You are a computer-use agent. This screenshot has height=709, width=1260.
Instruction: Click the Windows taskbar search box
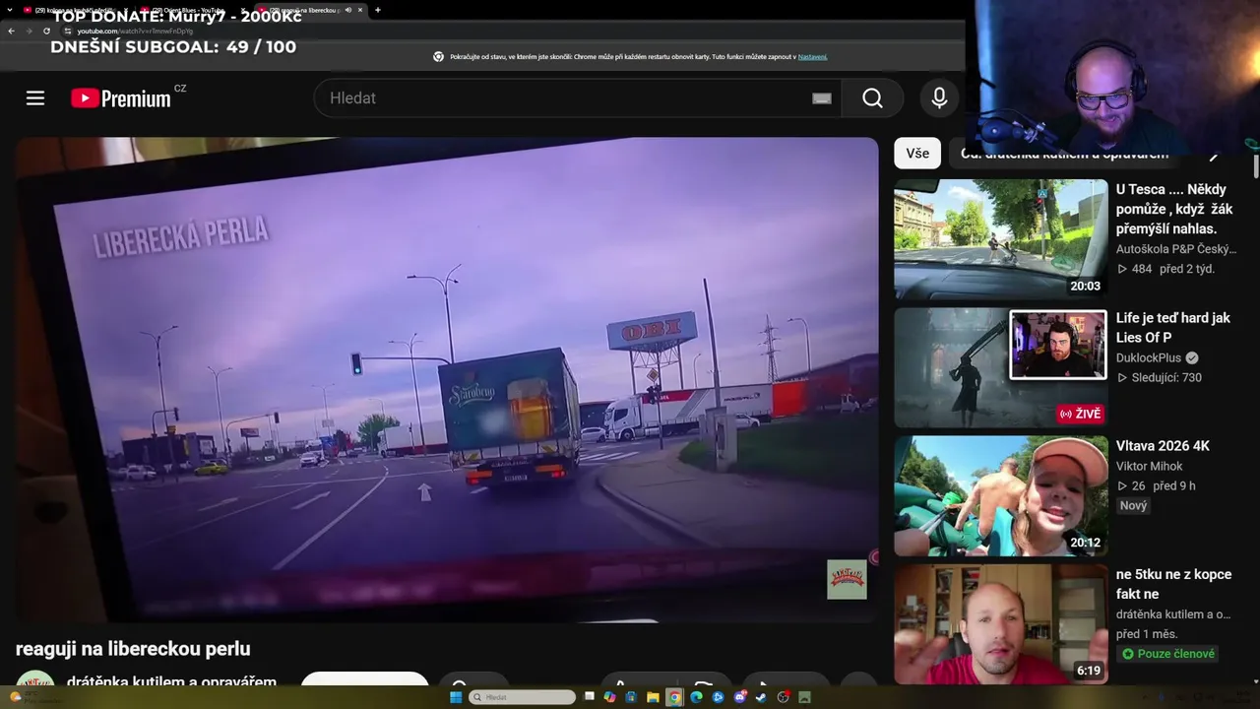coord(522,697)
